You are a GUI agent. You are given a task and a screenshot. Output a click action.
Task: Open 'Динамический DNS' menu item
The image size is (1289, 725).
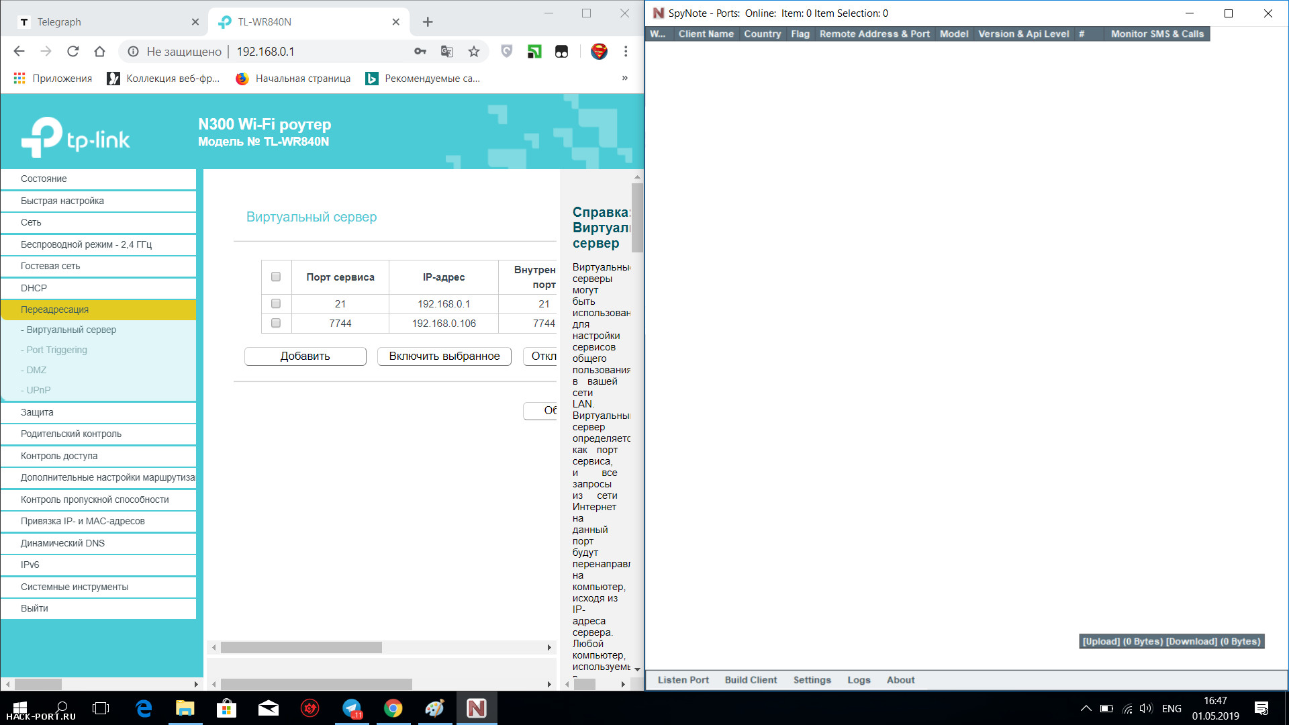tap(99, 543)
